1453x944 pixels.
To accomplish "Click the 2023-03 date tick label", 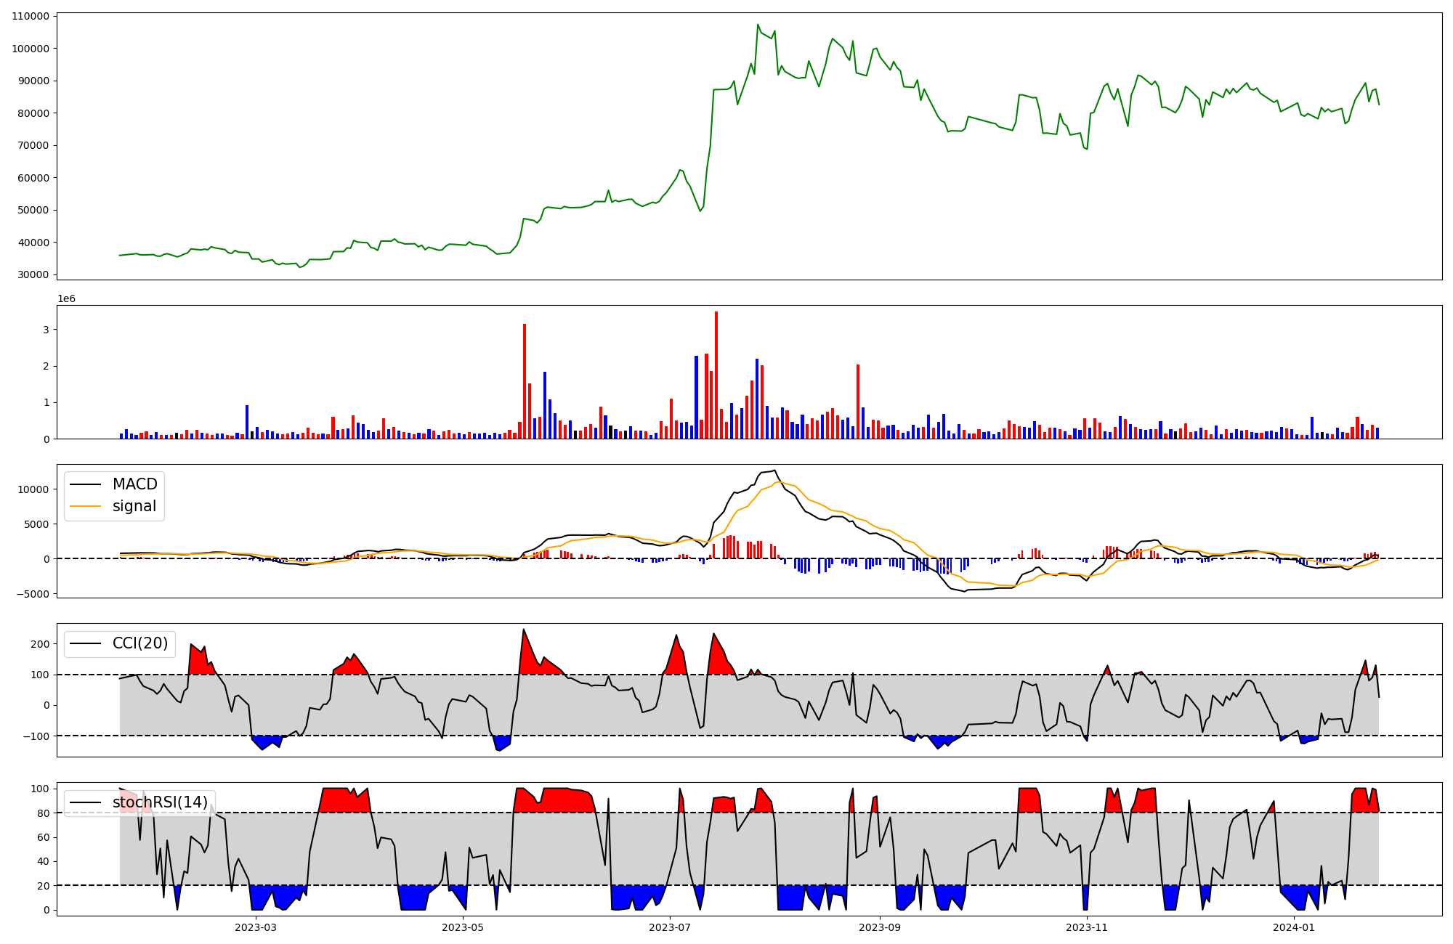I will coord(256,927).
